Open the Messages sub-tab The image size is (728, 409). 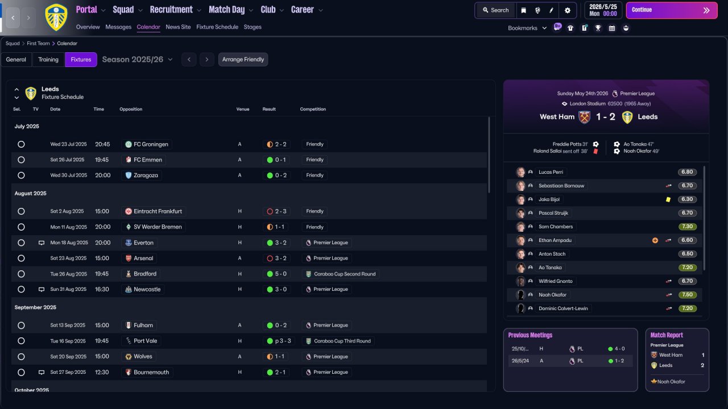[118, 27]
